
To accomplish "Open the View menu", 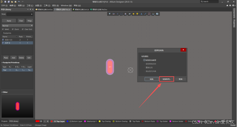I will [x=21, y=5].
